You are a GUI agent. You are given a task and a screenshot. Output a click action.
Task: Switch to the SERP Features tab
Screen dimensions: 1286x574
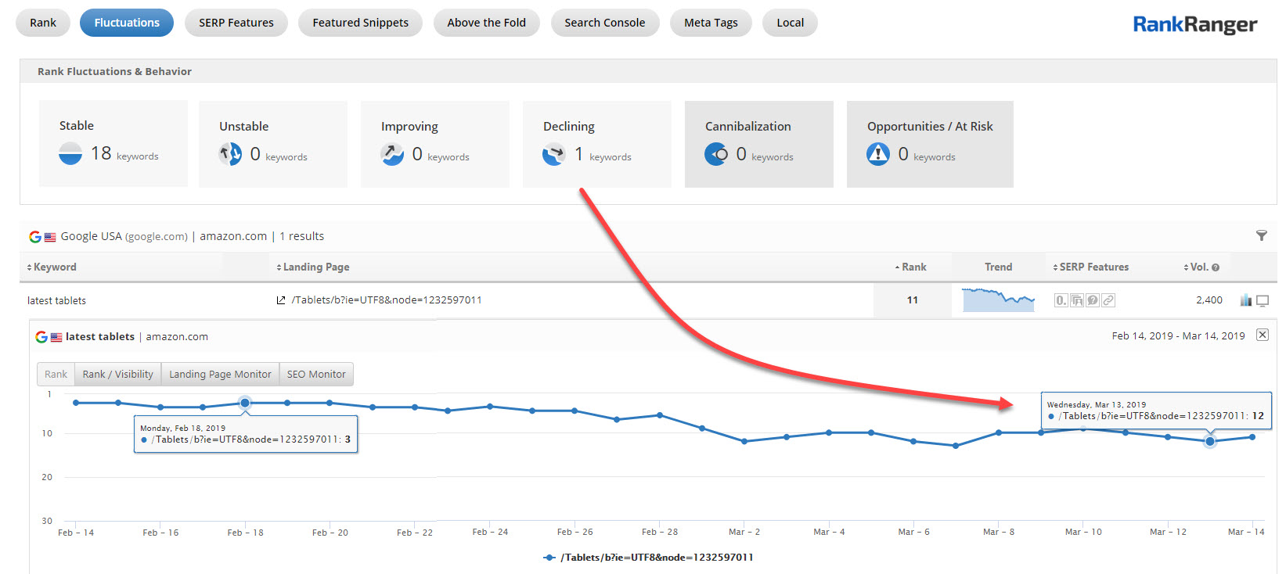[x=236, y=23]
